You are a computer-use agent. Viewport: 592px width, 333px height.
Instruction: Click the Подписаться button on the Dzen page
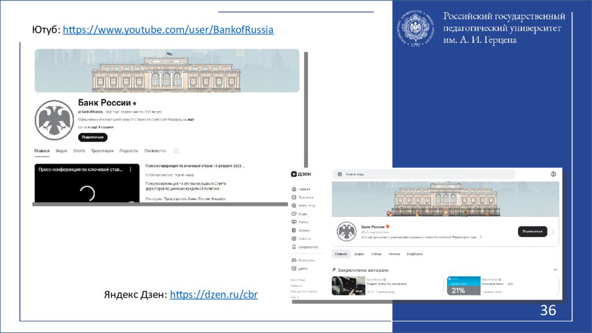click(532, 231)
